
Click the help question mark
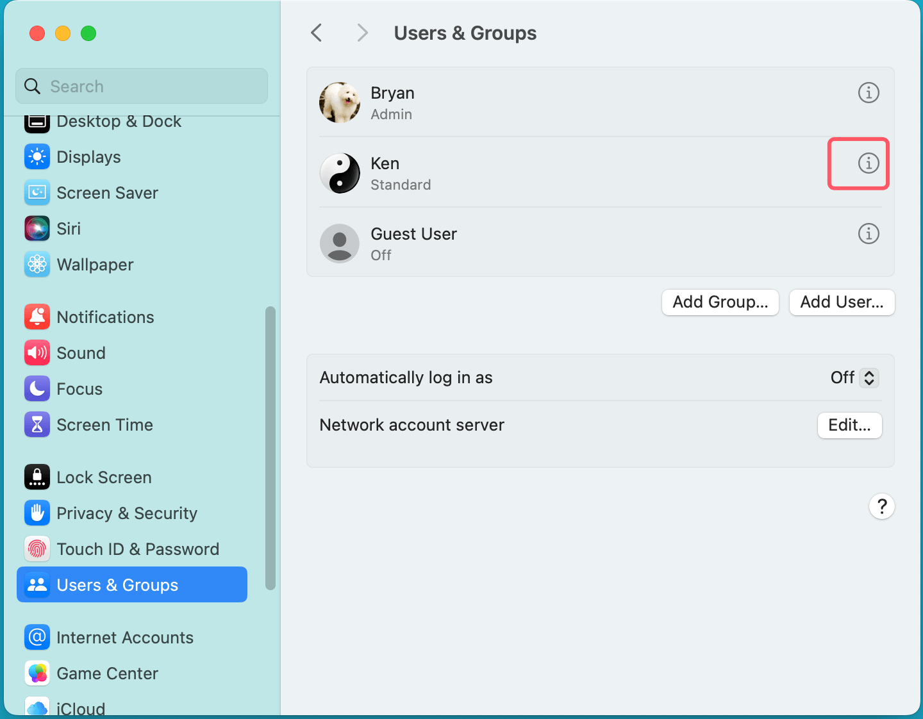tap(882, 506)
